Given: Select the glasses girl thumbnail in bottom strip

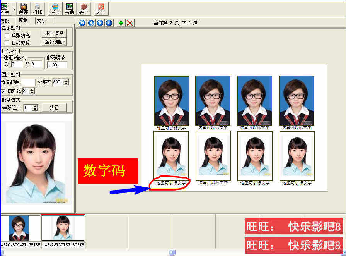Looking at the screenshot, I should pos(19,228).
